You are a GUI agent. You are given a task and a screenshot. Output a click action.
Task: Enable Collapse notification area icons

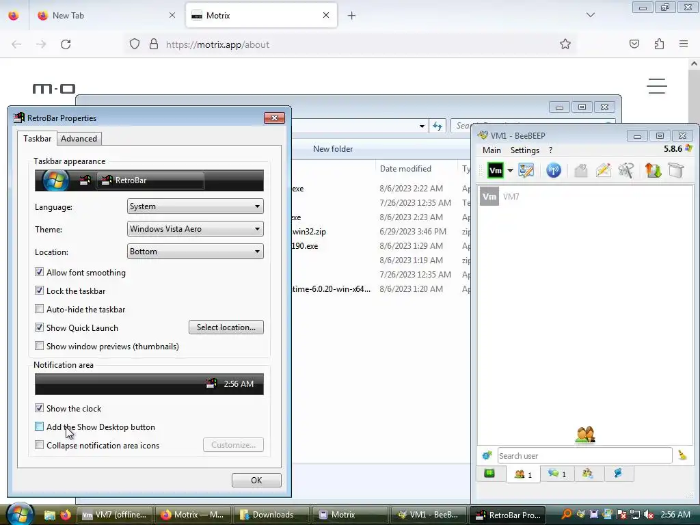tap(39, 445)
